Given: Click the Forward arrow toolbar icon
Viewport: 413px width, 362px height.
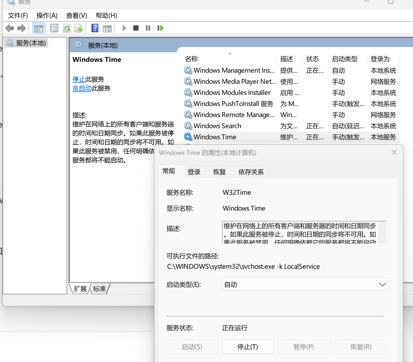Looking at the screenshot, I should (x=21, y=28).
